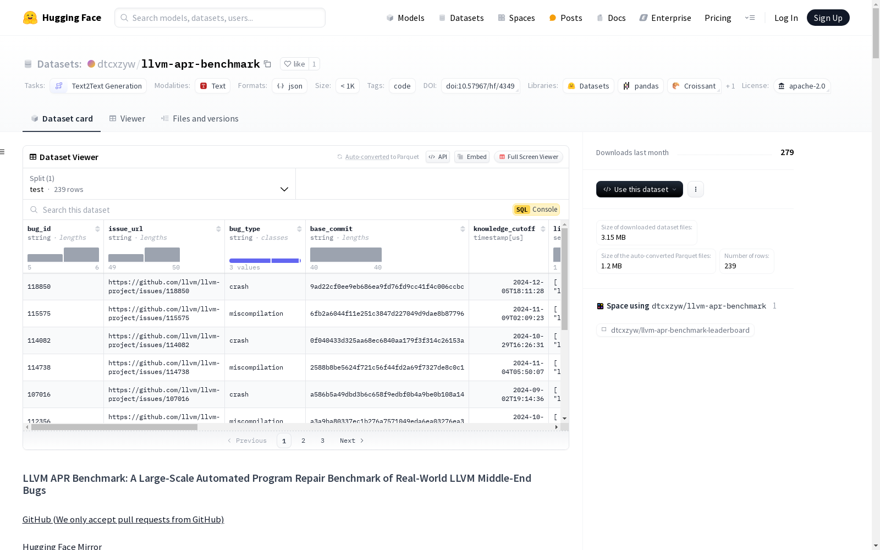This screenshot has width=880, height=550.
Task: Open the table of contents side icon
Action: 3,152
